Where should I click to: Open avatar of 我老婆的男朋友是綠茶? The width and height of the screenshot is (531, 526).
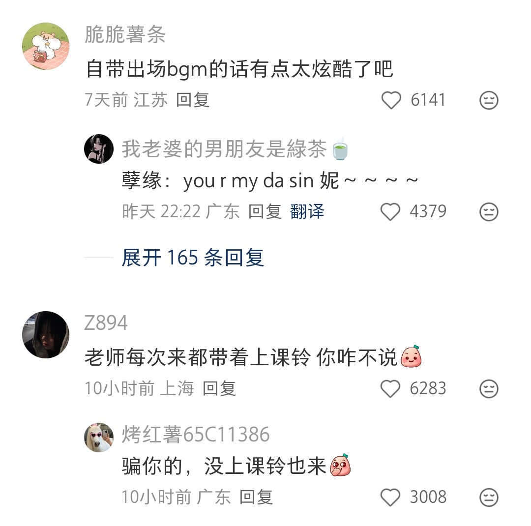point(99,149)
